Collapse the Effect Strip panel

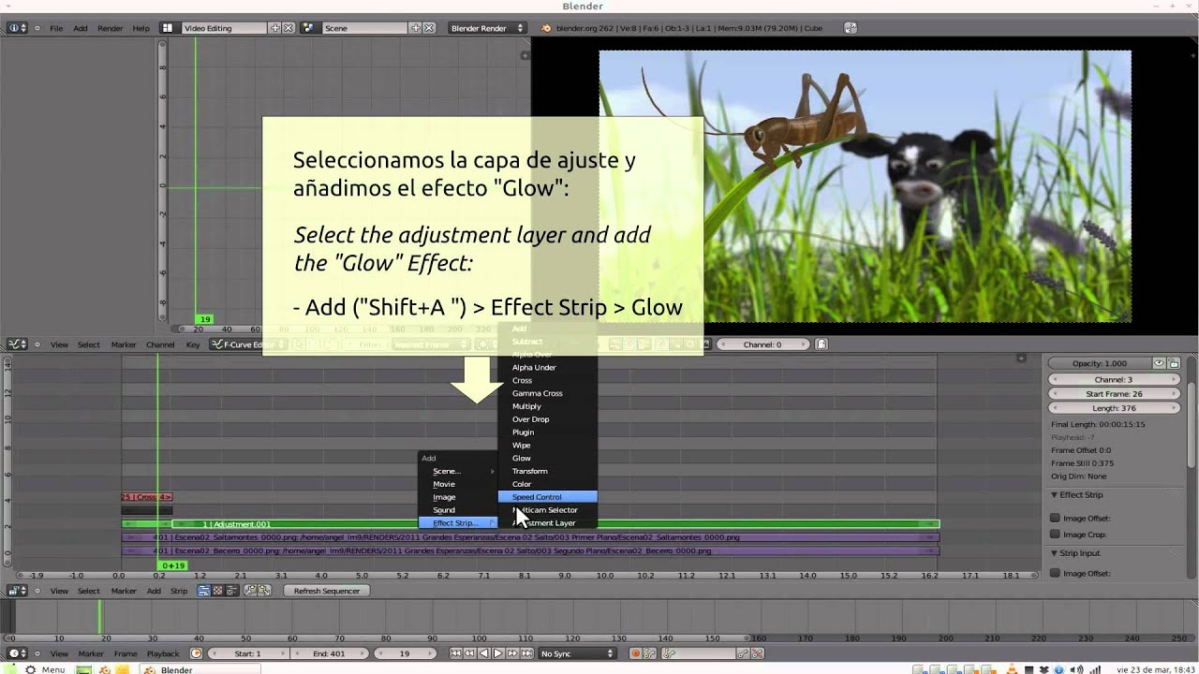point(1055,494)
